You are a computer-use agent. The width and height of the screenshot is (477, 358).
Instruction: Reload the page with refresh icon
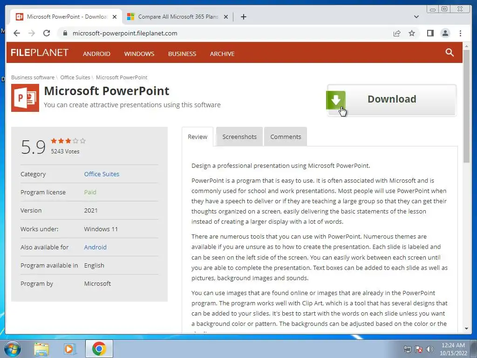coord(47,33)
